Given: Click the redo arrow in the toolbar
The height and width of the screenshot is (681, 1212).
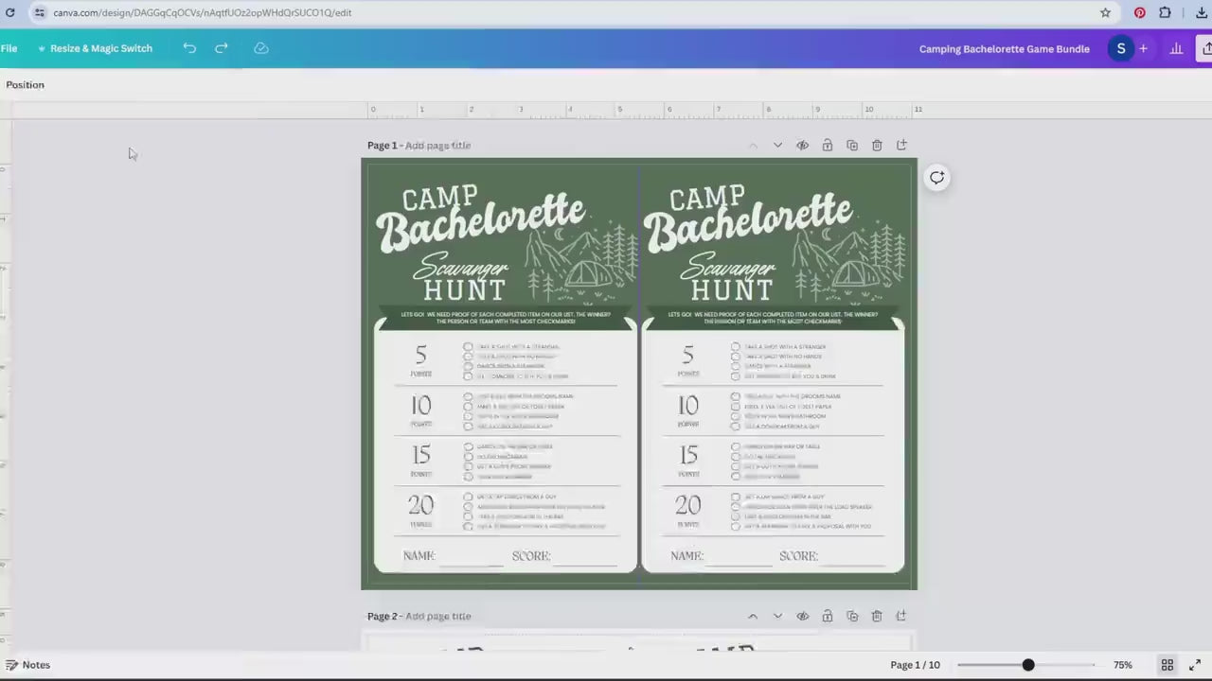Looking at the screenshot, I should 221,48.
